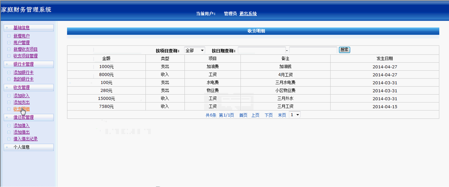Go to 末页 in pagination

click(x=282, y=115)
